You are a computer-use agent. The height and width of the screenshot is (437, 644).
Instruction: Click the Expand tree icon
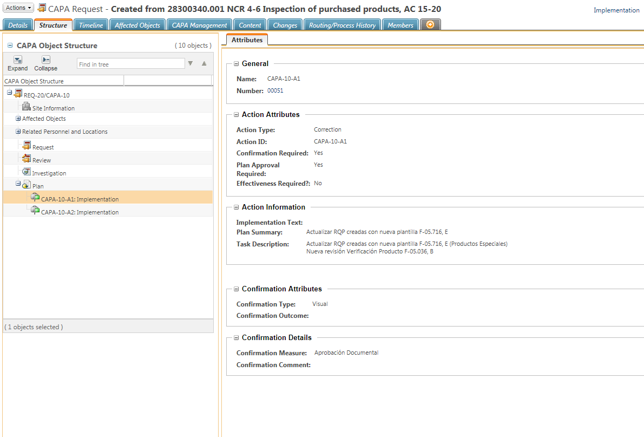tap(18, 60)
